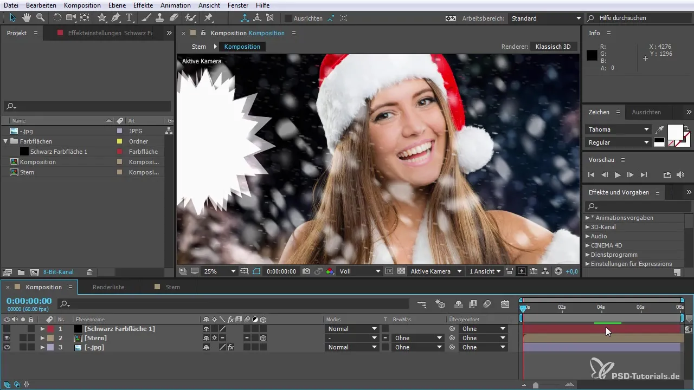Open the timeline graph editor icon
Screen dimensions: 694x390
click(505, 304)
